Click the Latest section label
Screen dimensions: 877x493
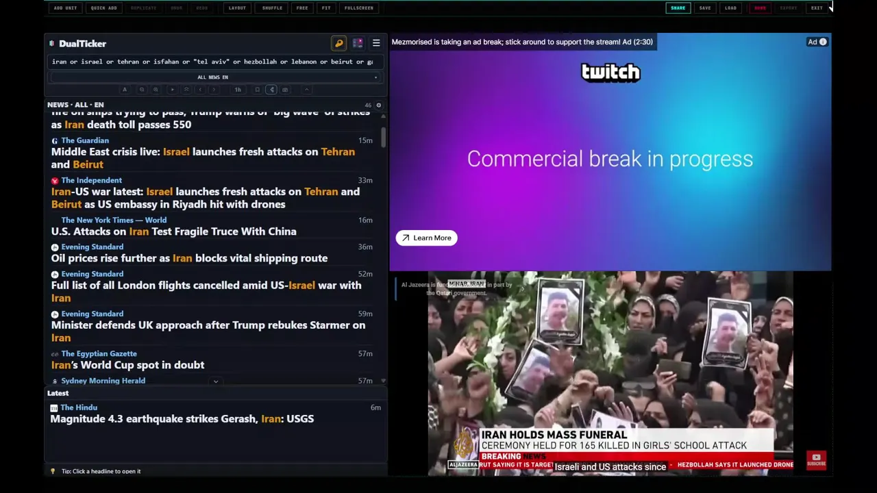click(x=58, y=393)
